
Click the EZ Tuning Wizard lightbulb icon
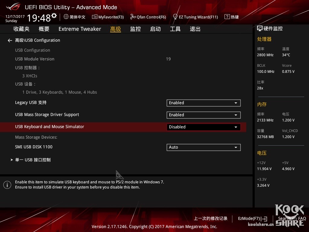175,17
